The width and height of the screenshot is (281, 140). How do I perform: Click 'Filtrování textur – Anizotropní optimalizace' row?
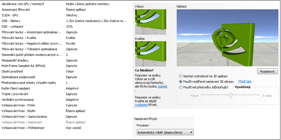[x=64, y=32]
